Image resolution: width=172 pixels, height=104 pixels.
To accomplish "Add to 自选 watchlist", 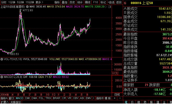I will (111, 2).
